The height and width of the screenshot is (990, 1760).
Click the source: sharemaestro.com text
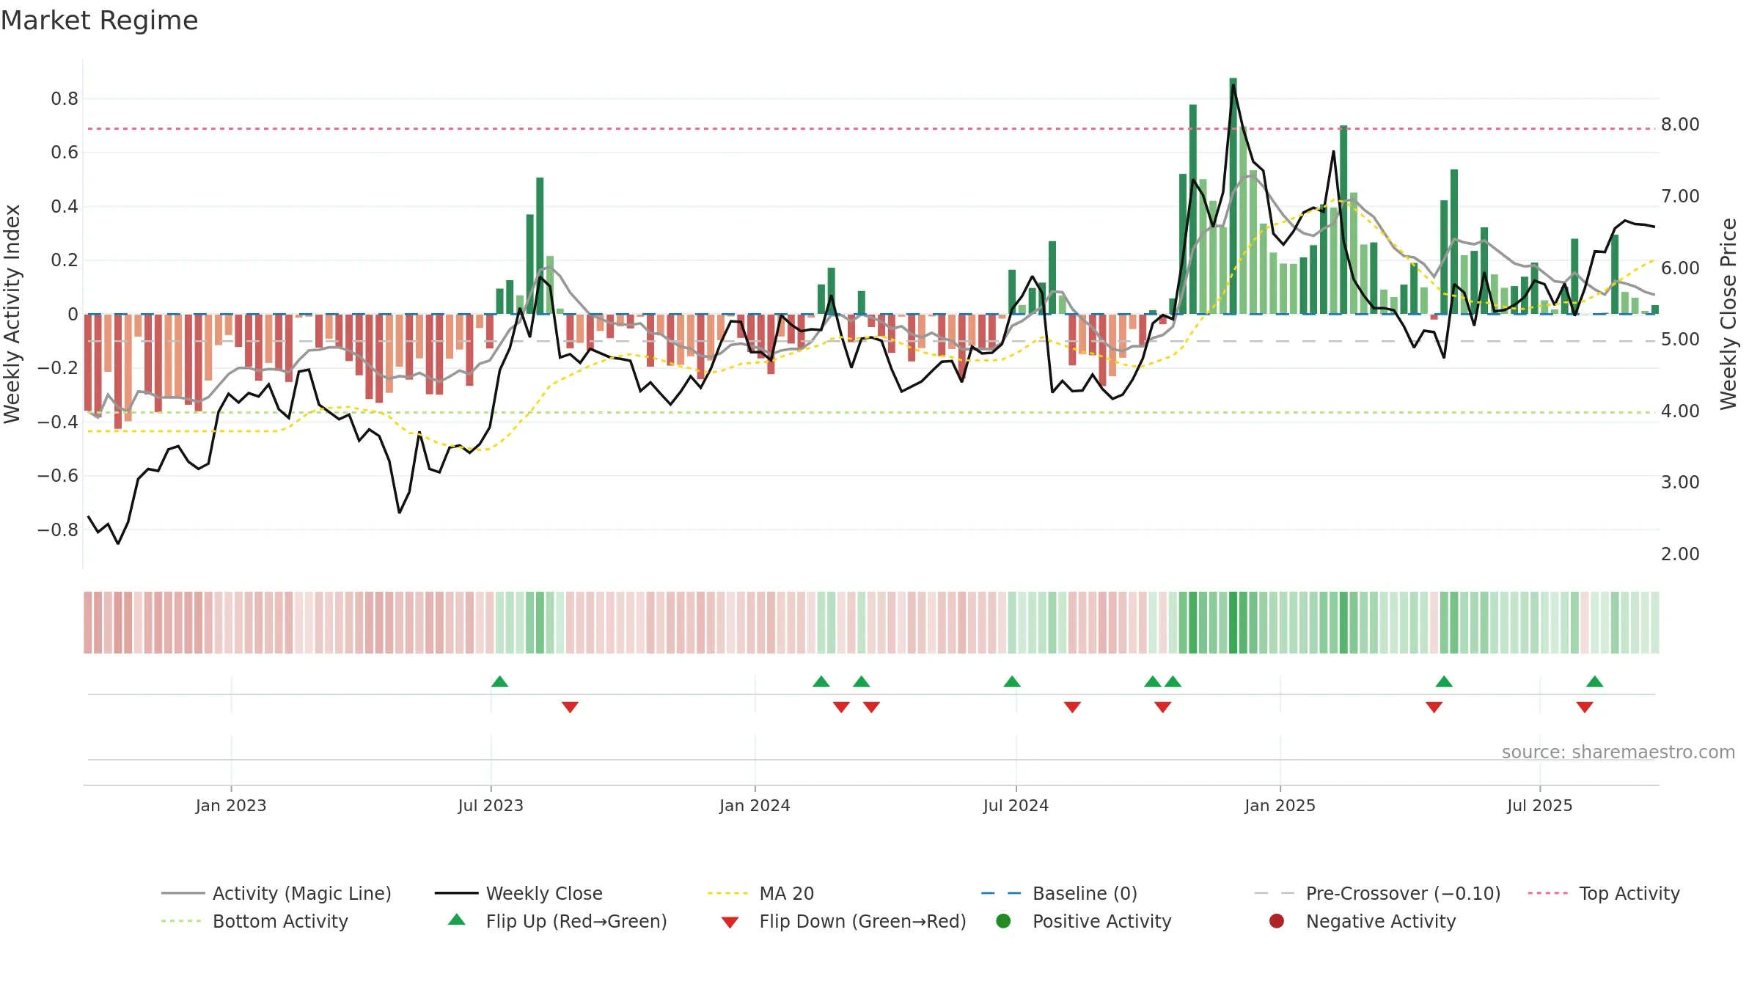click(1618, 752)
